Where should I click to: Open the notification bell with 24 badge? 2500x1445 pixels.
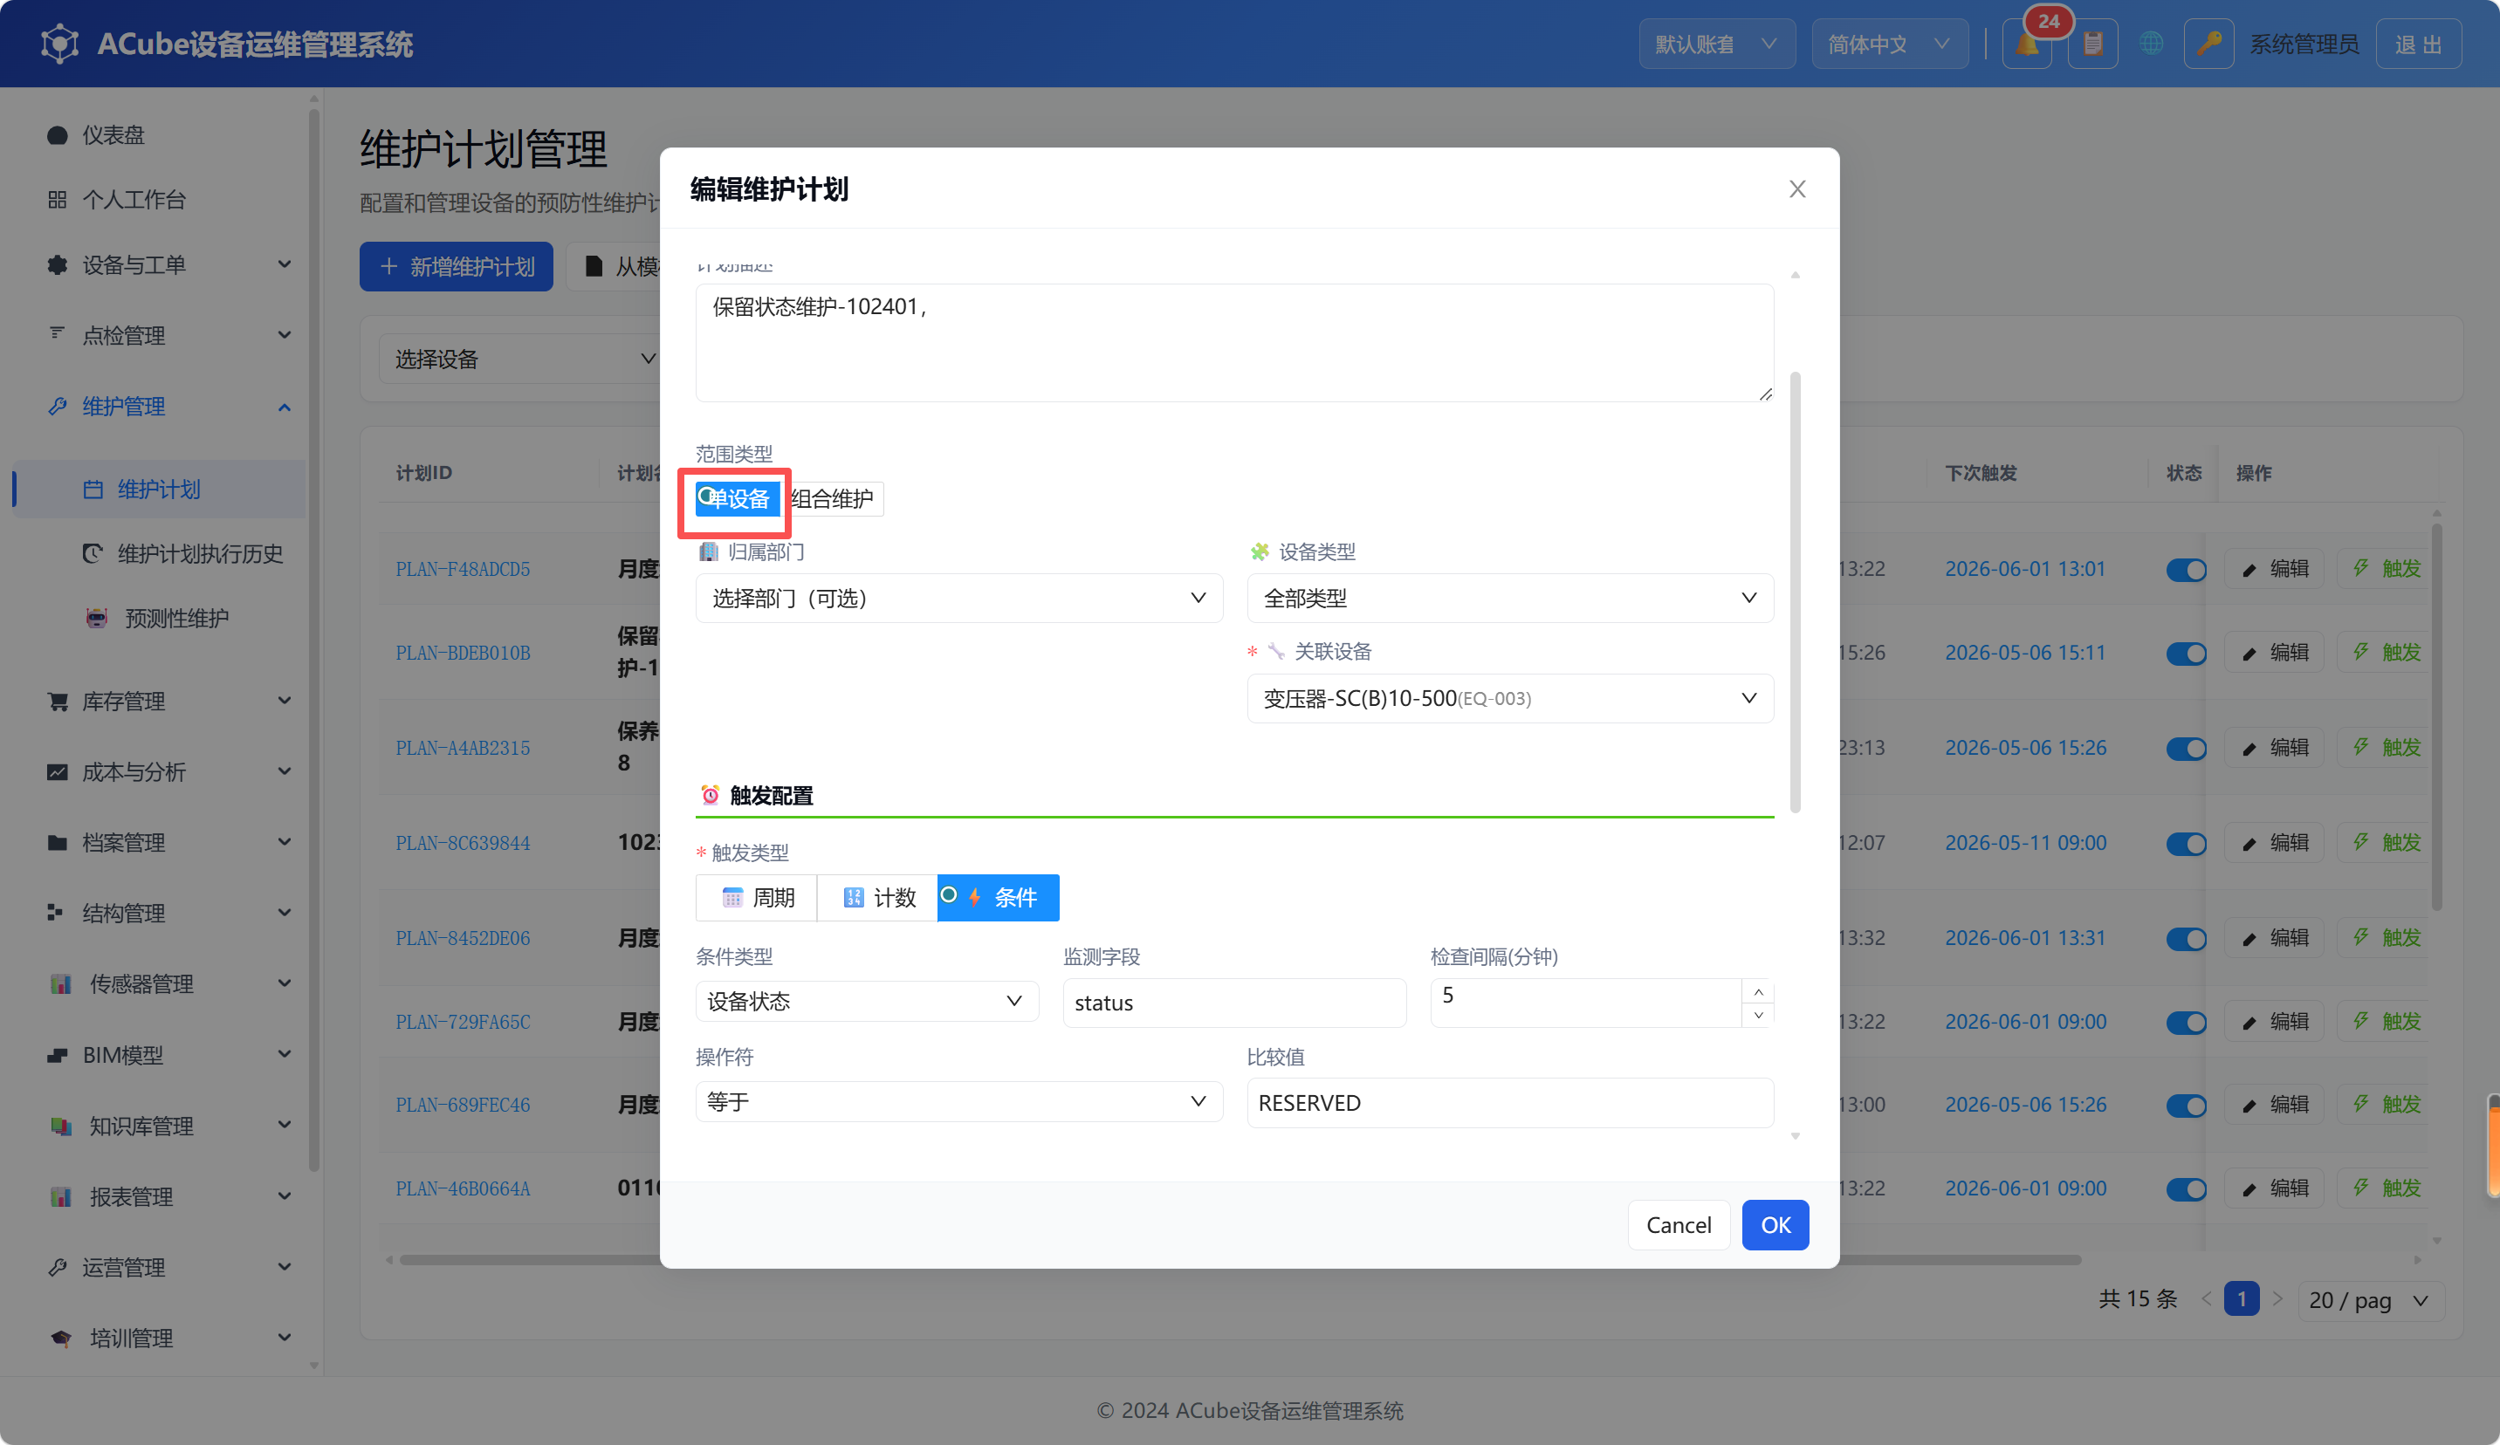click(x=2028, y=44)
